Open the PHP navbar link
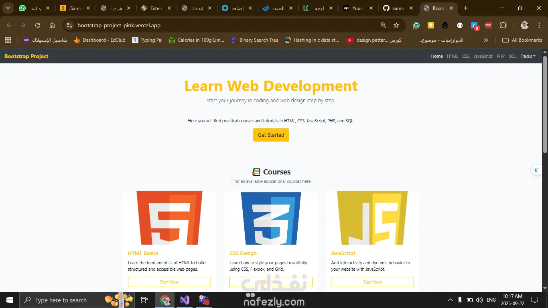This screenshot has width=548, height=308. pyautogui.click(x=501, y=56)
